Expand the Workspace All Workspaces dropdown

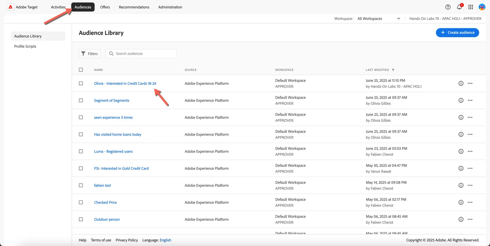point(379,19)
